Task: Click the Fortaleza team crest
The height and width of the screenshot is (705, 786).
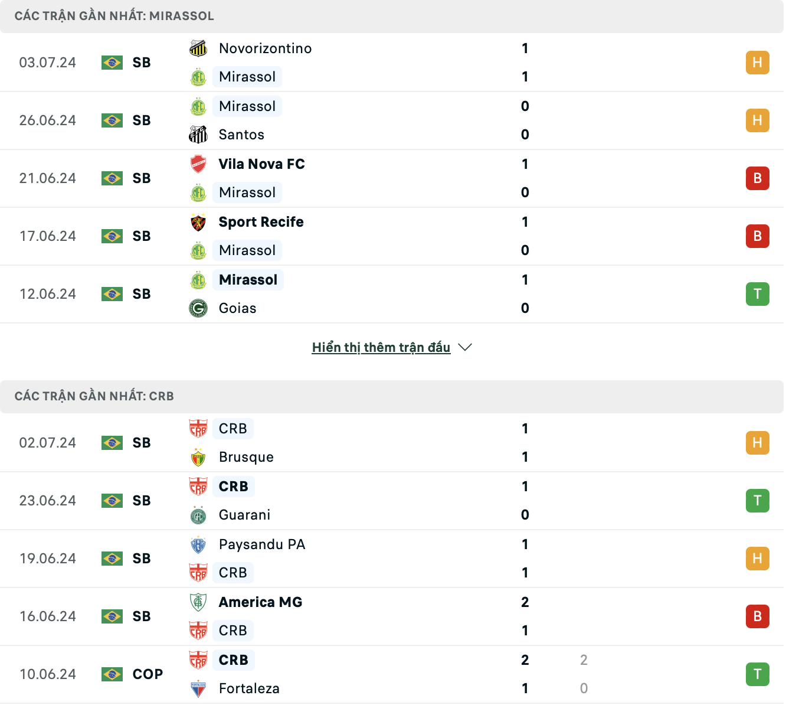Action: pyautogui.click(x=198, y=688)
